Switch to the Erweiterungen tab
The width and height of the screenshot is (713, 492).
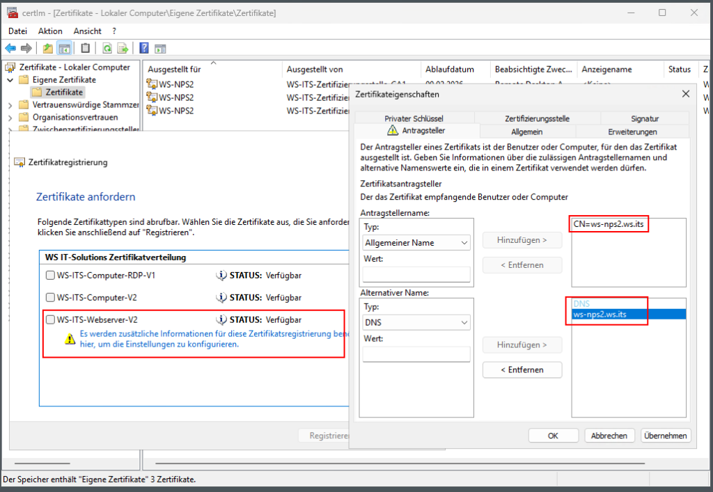[632, 132]
